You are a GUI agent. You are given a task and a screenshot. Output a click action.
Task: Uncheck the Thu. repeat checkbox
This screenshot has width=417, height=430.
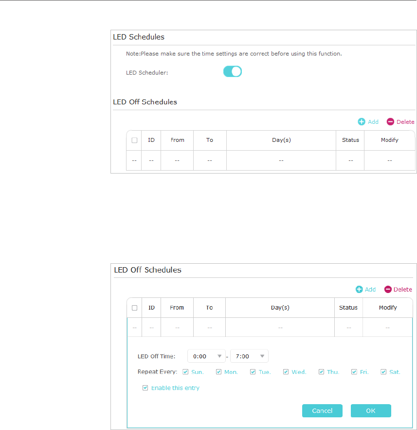pyautogui.click(x=321, y=372)
